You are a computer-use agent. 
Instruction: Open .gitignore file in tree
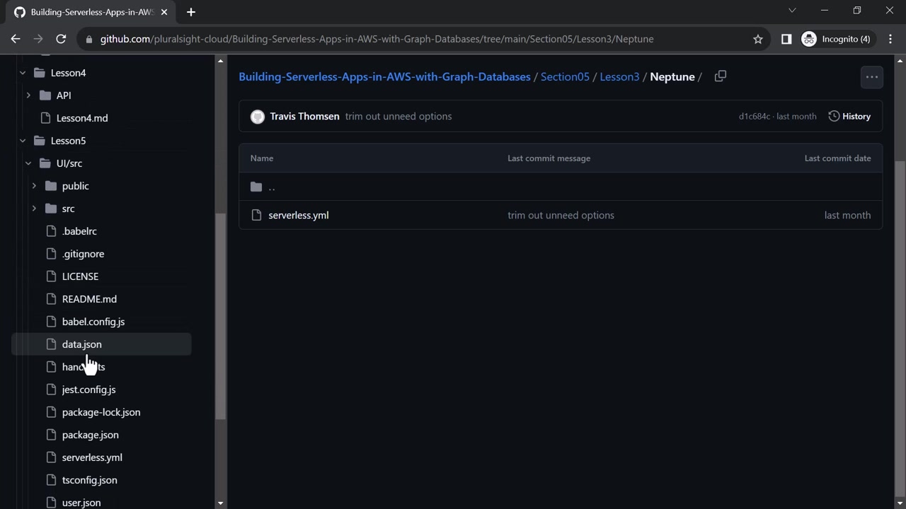click(x=83, y=254)
